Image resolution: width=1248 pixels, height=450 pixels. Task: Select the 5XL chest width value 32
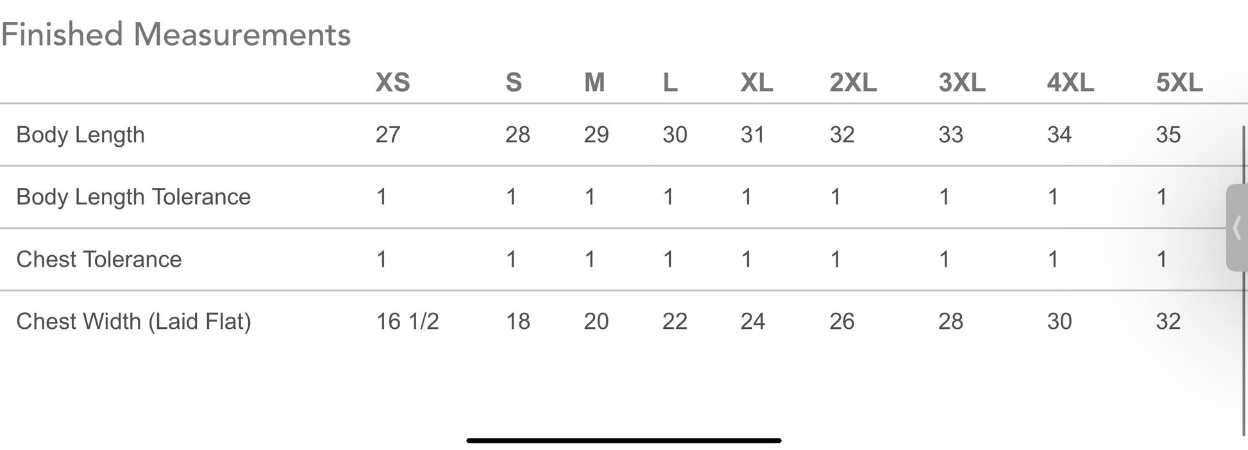pos(1168,321)
